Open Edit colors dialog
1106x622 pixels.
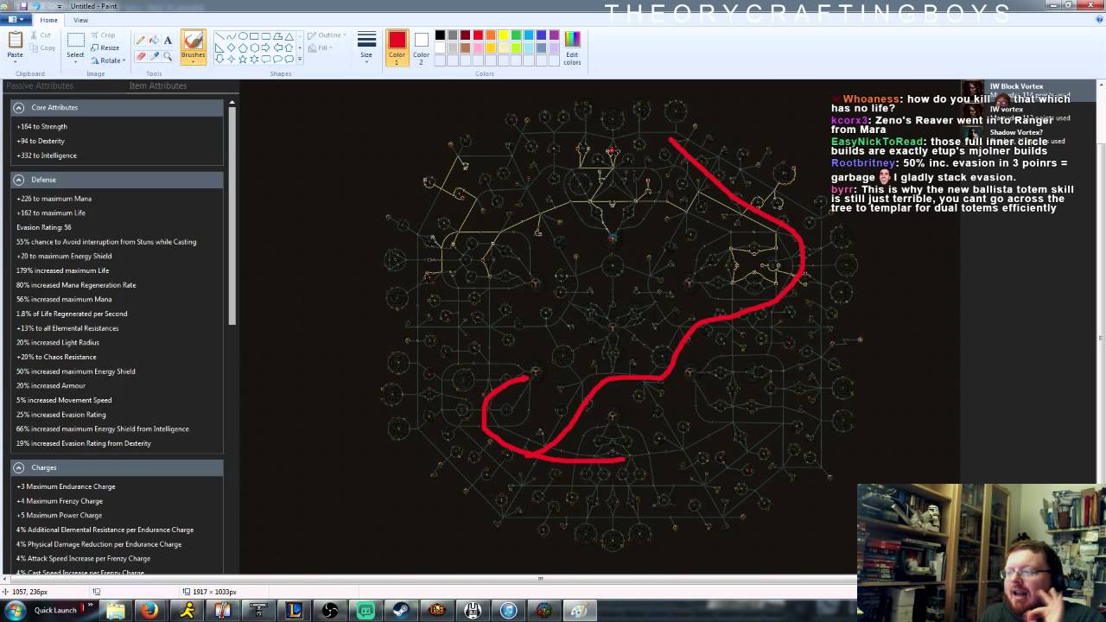[572, 48]
